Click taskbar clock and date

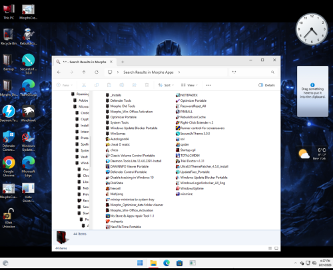(x=324, y=263)
